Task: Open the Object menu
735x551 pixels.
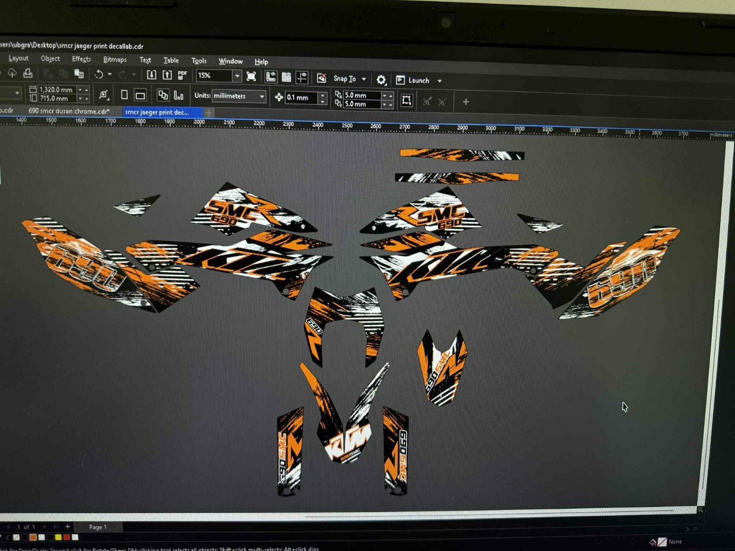Action: 50,58
